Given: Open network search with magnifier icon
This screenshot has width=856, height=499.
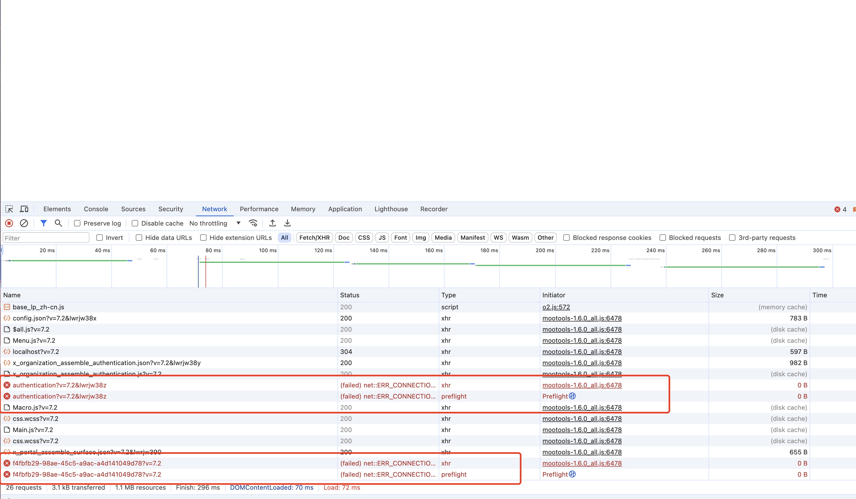Looking at the screenshot, I should (59, 223).
